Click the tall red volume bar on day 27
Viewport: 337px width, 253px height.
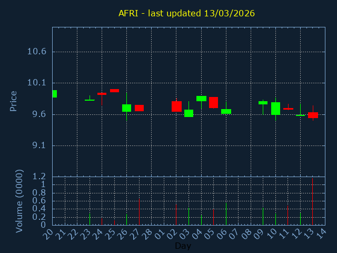pyautogui.click(x=139, y=212)
